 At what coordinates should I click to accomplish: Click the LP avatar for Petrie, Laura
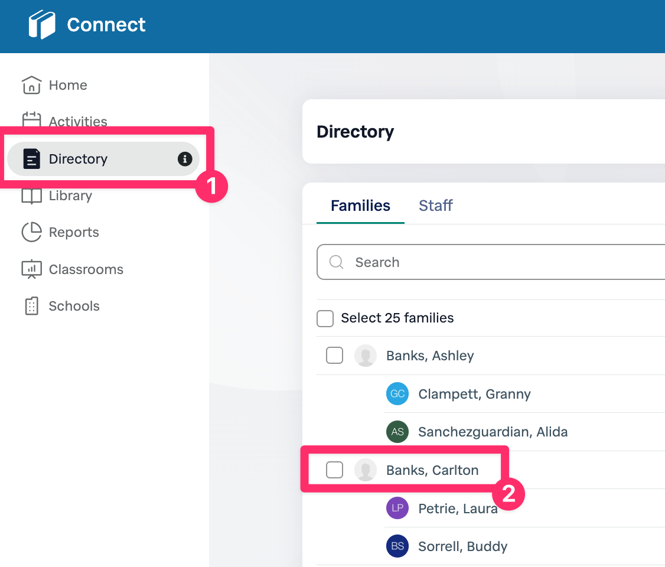coord(397,508)
